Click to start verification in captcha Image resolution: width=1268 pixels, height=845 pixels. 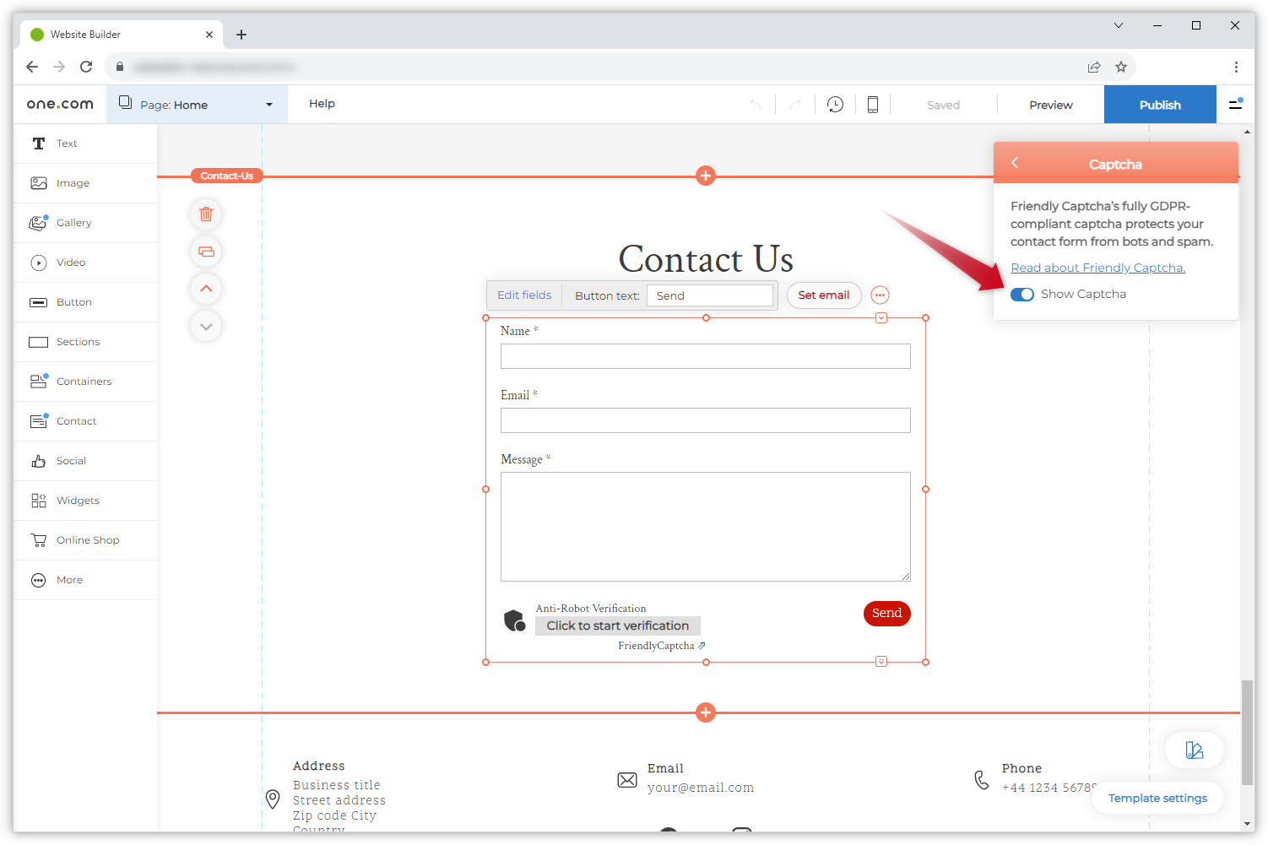tap(618, 626)
